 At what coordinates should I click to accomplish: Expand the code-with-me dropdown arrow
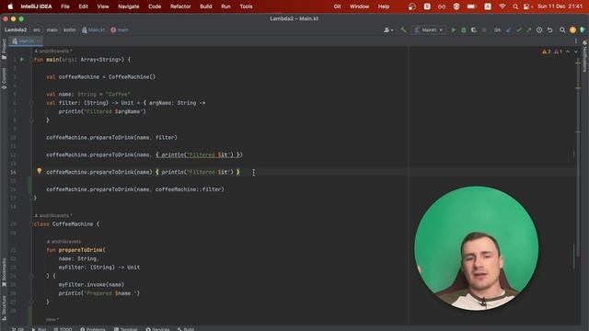click(392, 30)
